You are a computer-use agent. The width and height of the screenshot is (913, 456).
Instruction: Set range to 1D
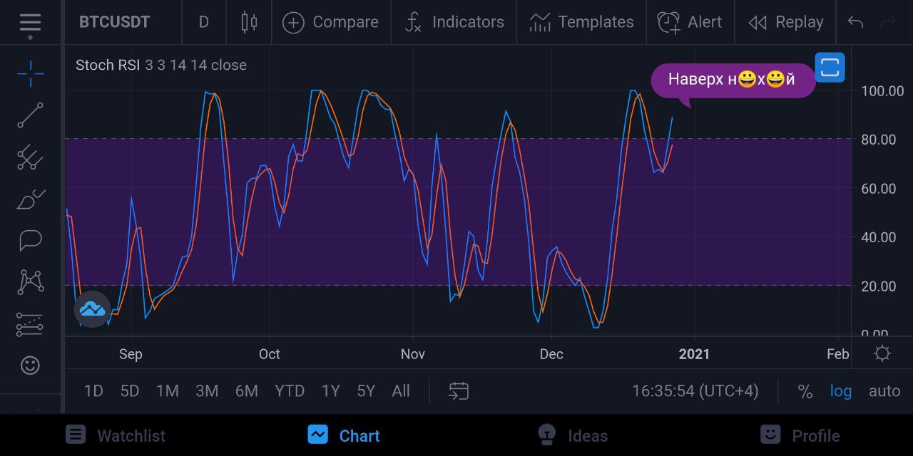[93, 390]
